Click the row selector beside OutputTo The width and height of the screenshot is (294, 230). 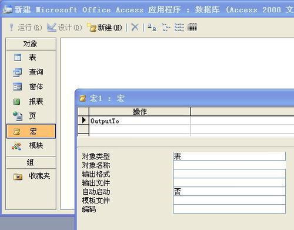[x=83, y=120]
